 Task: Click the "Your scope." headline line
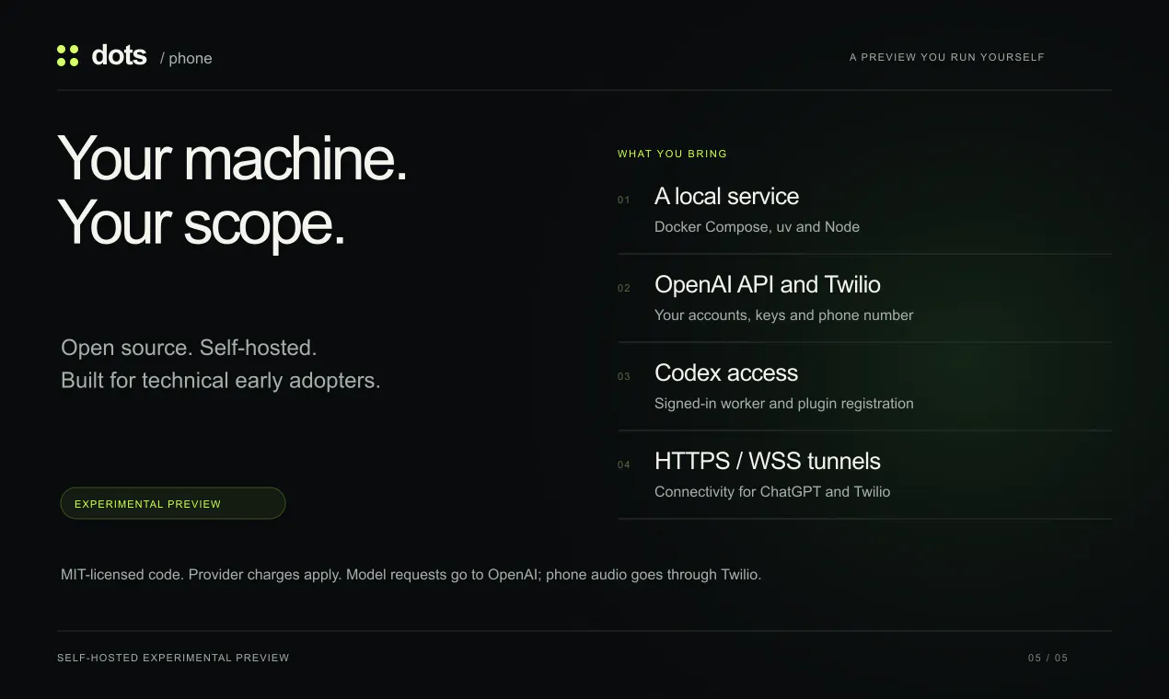201,223
